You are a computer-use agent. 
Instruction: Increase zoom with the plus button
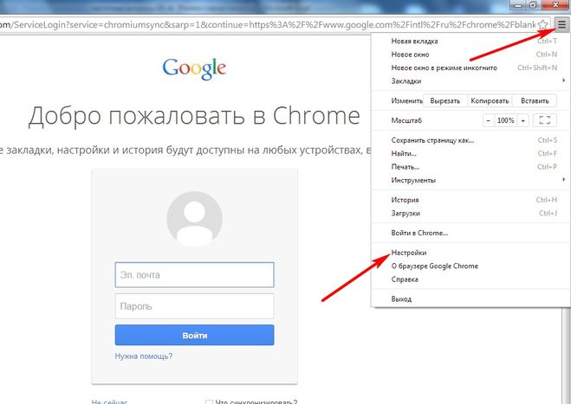coord(523,120)
